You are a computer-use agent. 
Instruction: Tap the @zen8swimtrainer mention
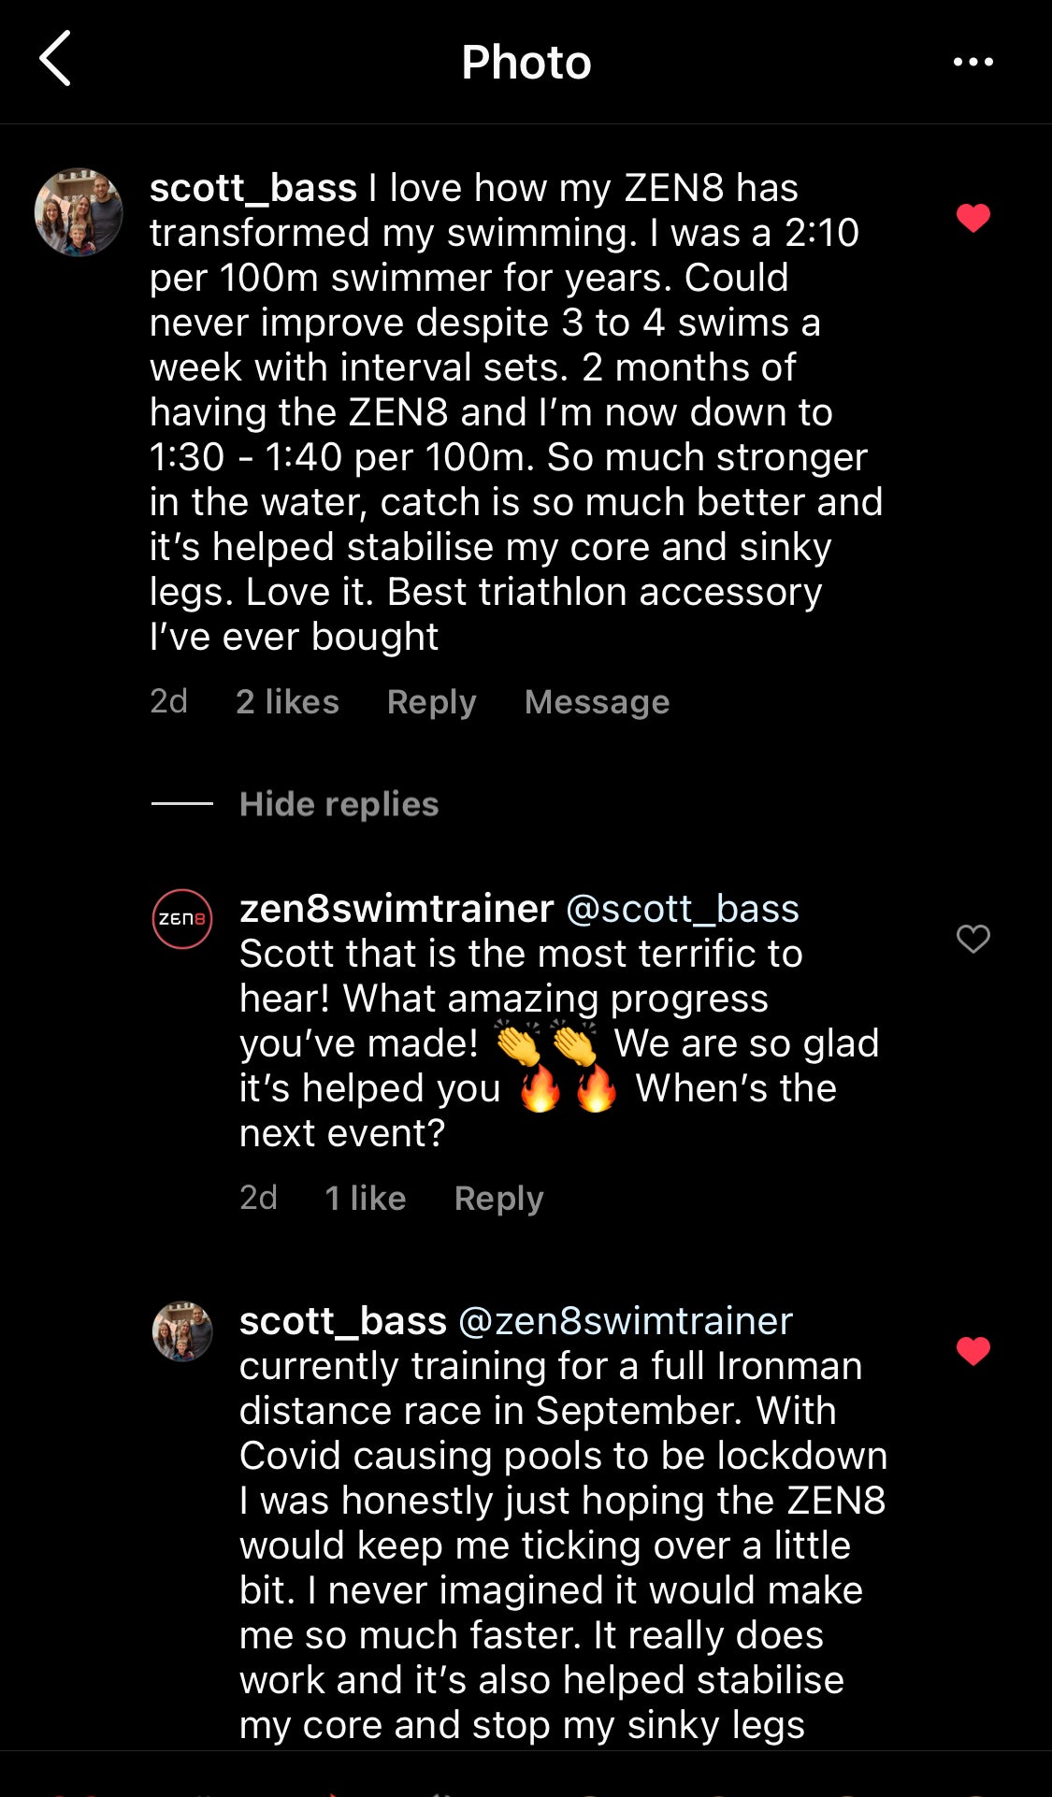(625, 1321)
